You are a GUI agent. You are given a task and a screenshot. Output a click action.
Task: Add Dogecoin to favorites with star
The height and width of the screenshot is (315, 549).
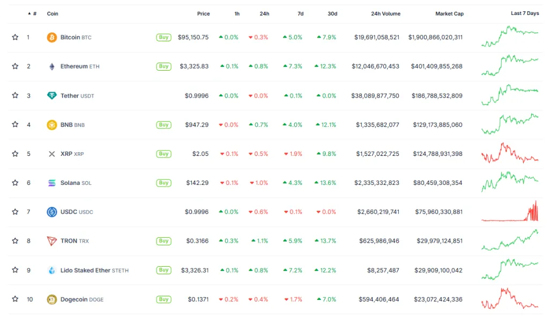click(x=15, y=299)
